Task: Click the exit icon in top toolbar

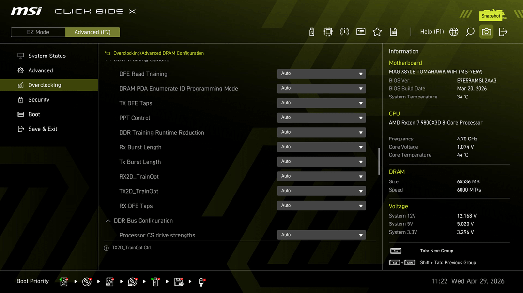Action: 503,32
